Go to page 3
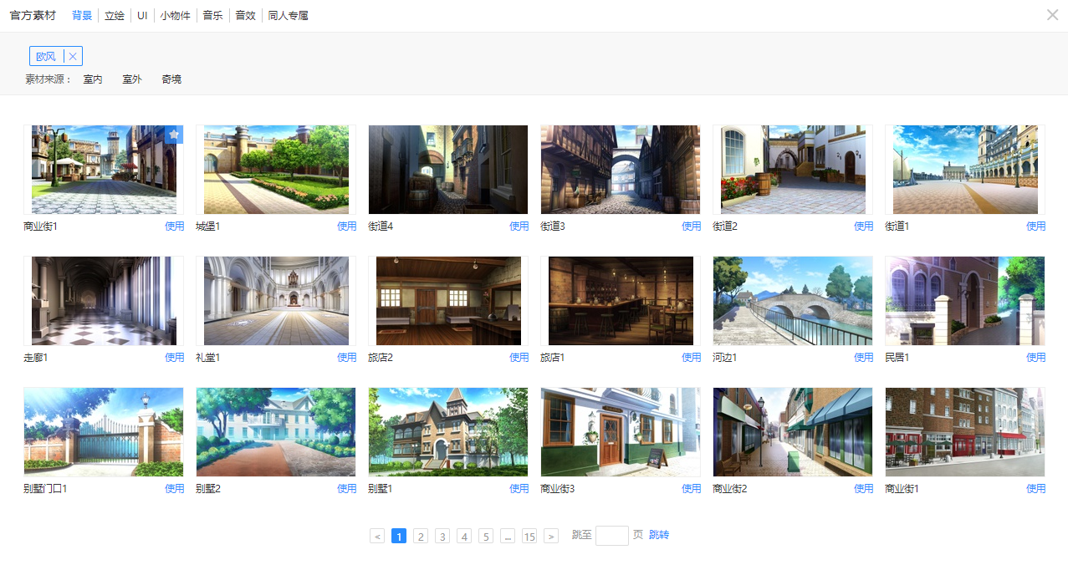Image resolution: width=1068 pixels, height=565 pixels. tap(442, 537)
